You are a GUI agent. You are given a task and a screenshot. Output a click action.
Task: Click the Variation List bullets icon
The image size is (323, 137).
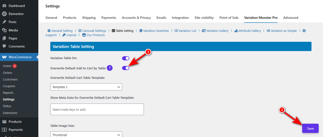pos(176,31)
